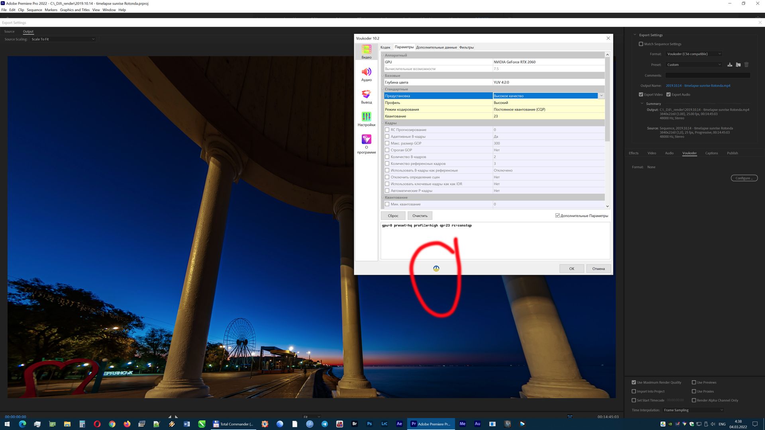Open the Аудио section icon

(366, 74)
